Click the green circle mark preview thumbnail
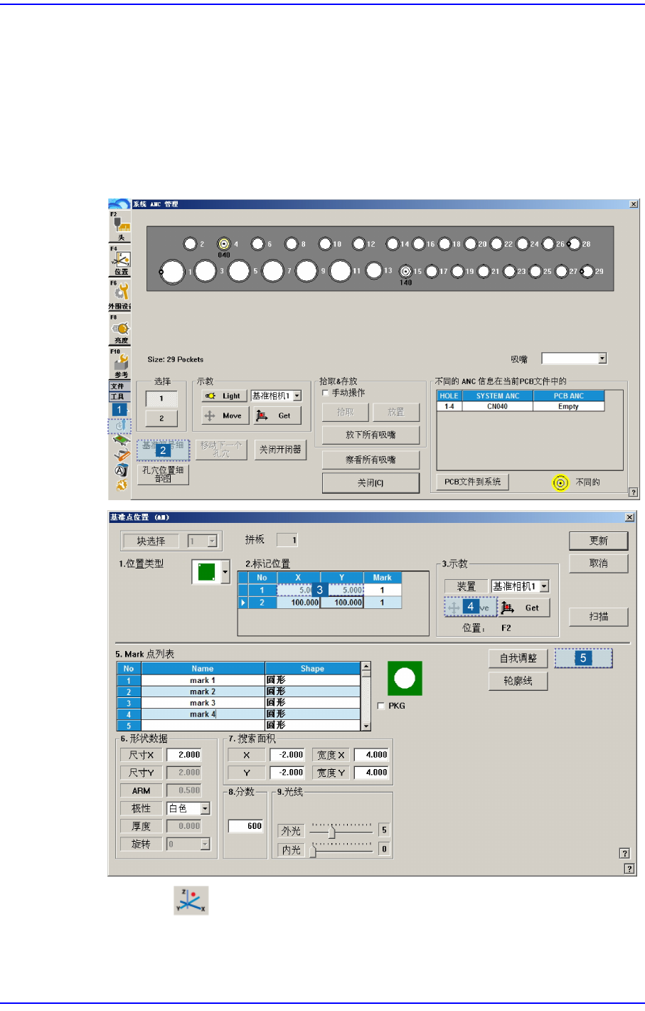This screenshot has height=1011, width=645. [x=405, y=679]
